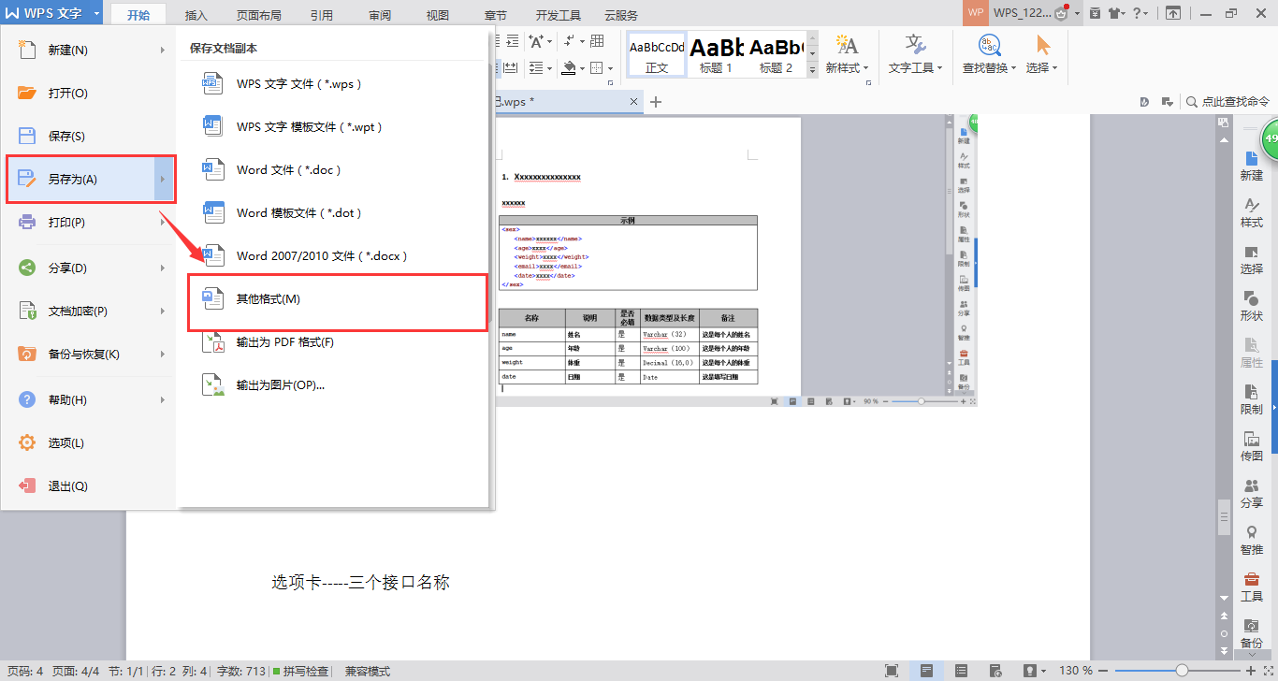The width and height of the screenshot is (1278, 681).
Task: Click 传图 in the right sidebar
Action: pos(1252,446)
